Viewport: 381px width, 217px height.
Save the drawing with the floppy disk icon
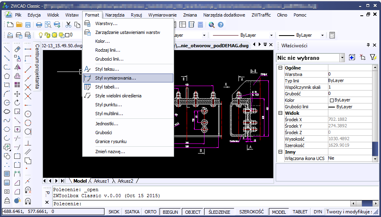pyautogui.click(x=28, y=25)
